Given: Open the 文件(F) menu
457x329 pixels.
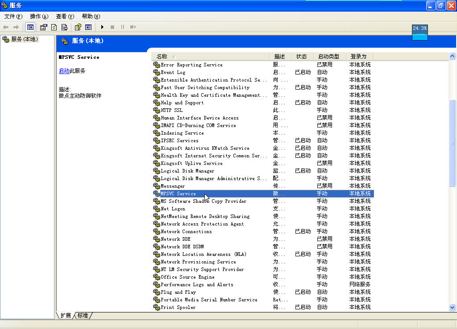Looking at the screenshot, I should point(13,16).
